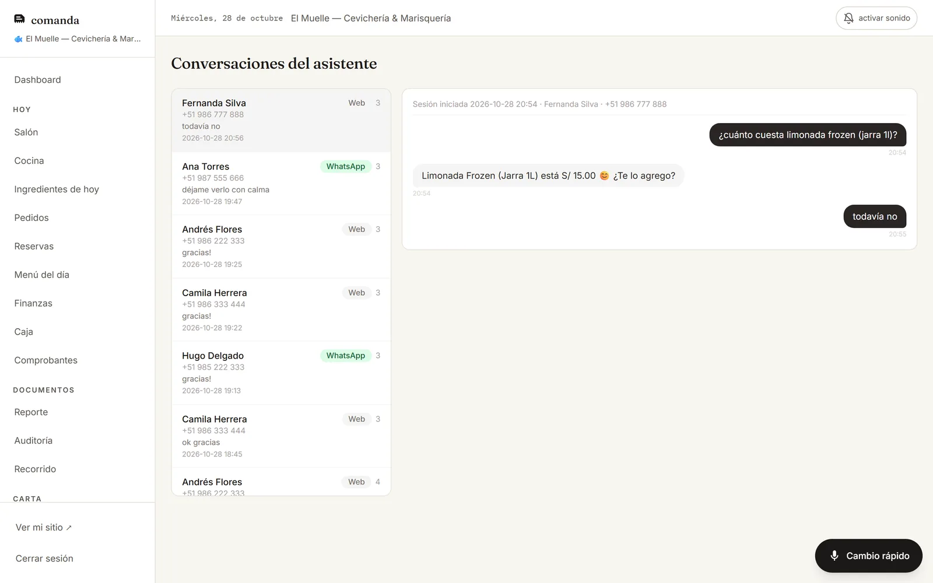Click 'ok gracias' preview text

pos(201,442)
